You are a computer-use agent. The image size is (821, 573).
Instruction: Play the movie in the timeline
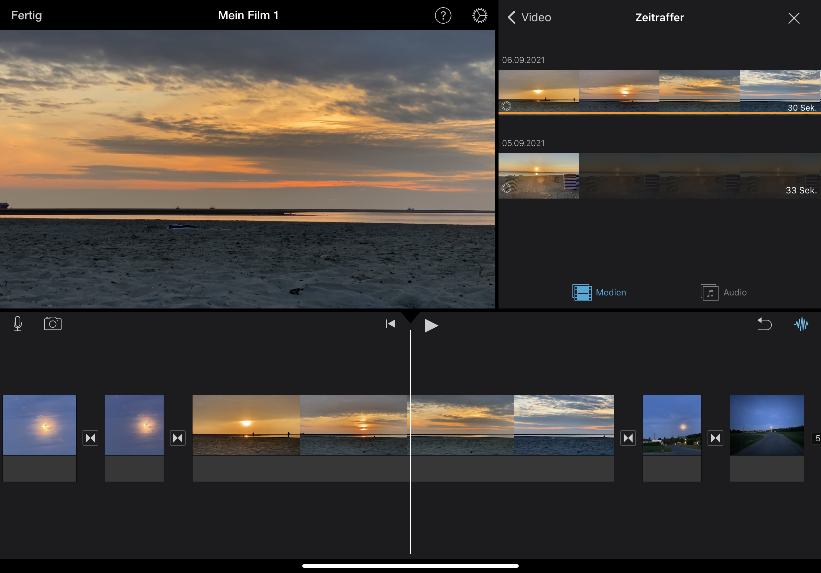pos(431,325)
